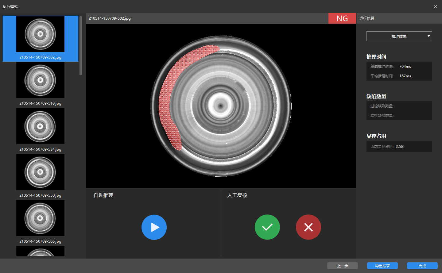
Task: Start auto inference with the blue play button
Action: [x=154, y=227]
